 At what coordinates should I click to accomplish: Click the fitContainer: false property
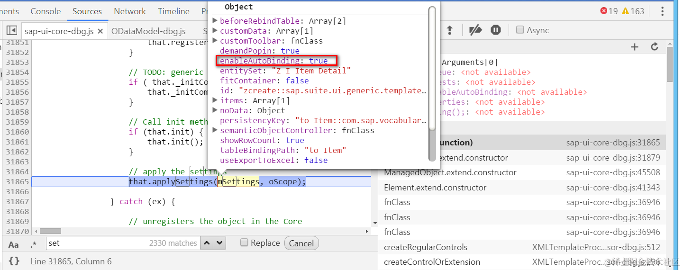click(x=264, y=81)
